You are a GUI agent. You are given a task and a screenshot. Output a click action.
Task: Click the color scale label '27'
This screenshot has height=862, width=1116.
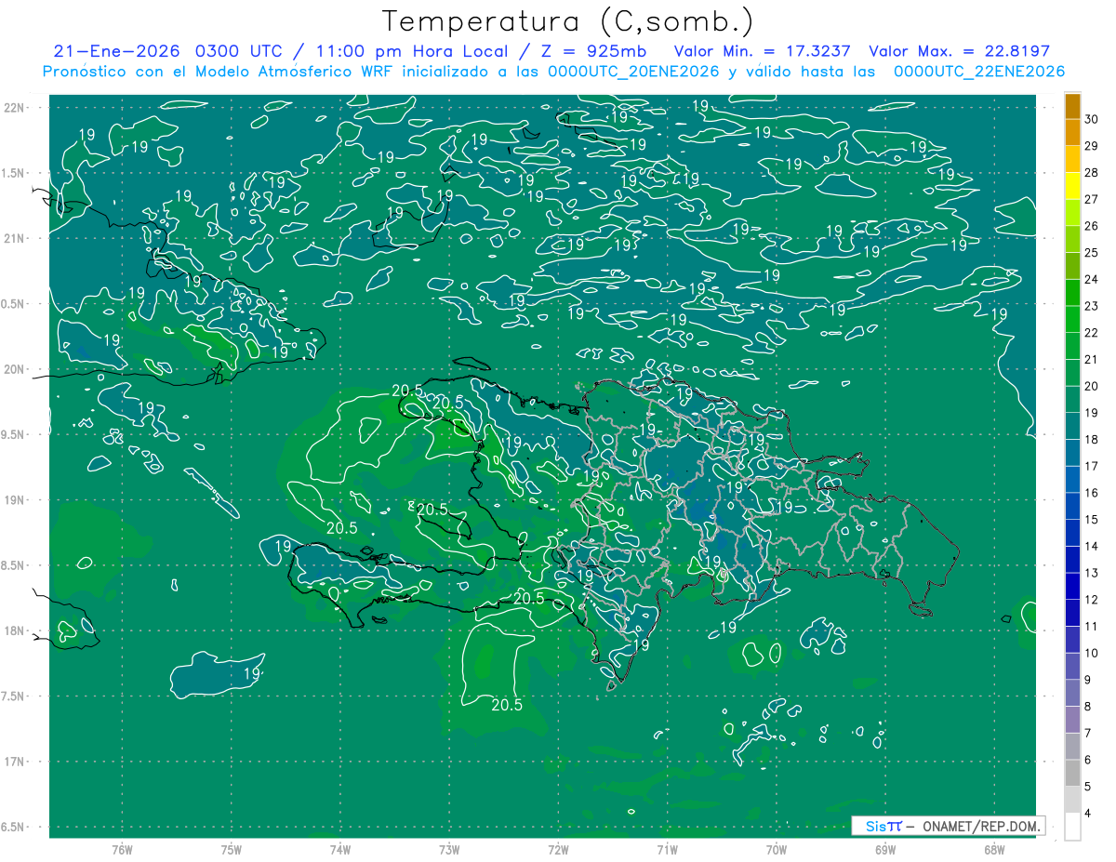pos(1092,199)
